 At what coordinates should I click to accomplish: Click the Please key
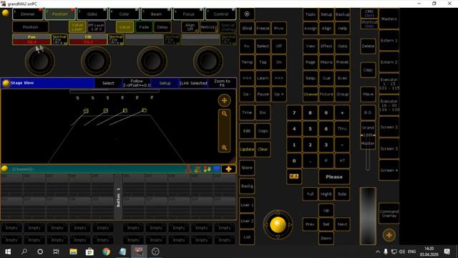pyautogui.click(x=334, y=177)
